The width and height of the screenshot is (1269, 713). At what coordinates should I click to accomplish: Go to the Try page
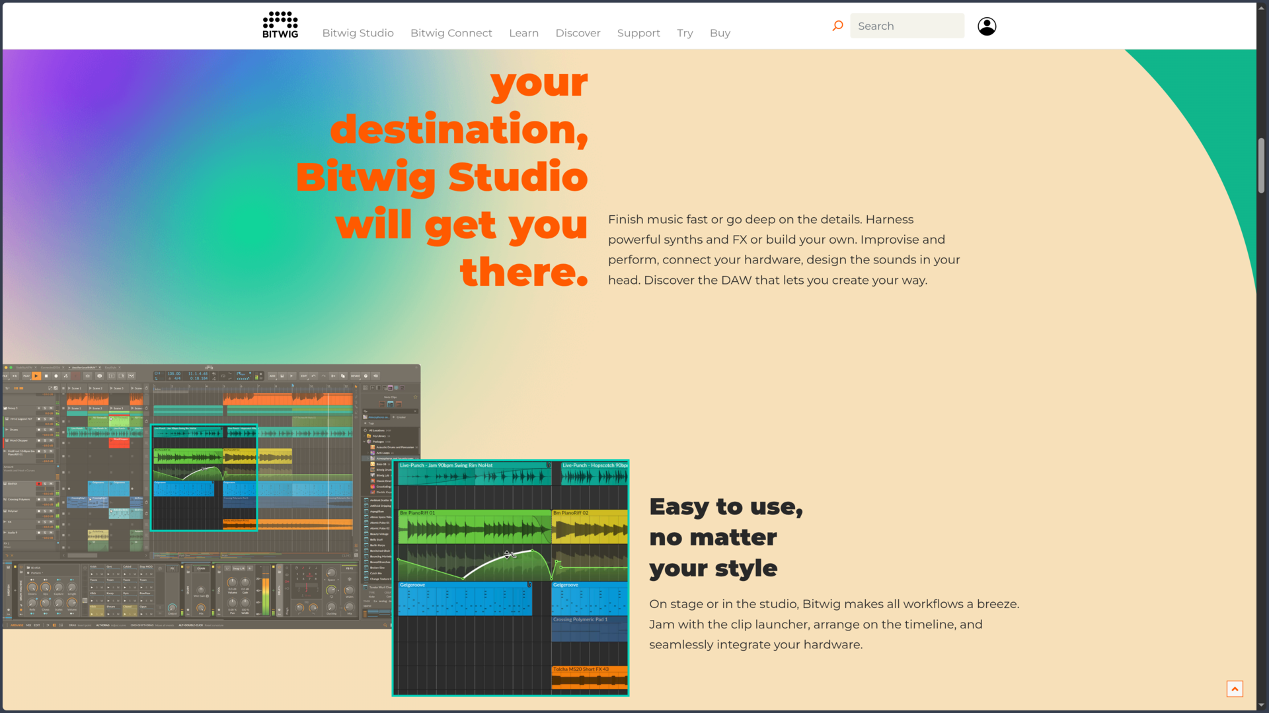685,33
